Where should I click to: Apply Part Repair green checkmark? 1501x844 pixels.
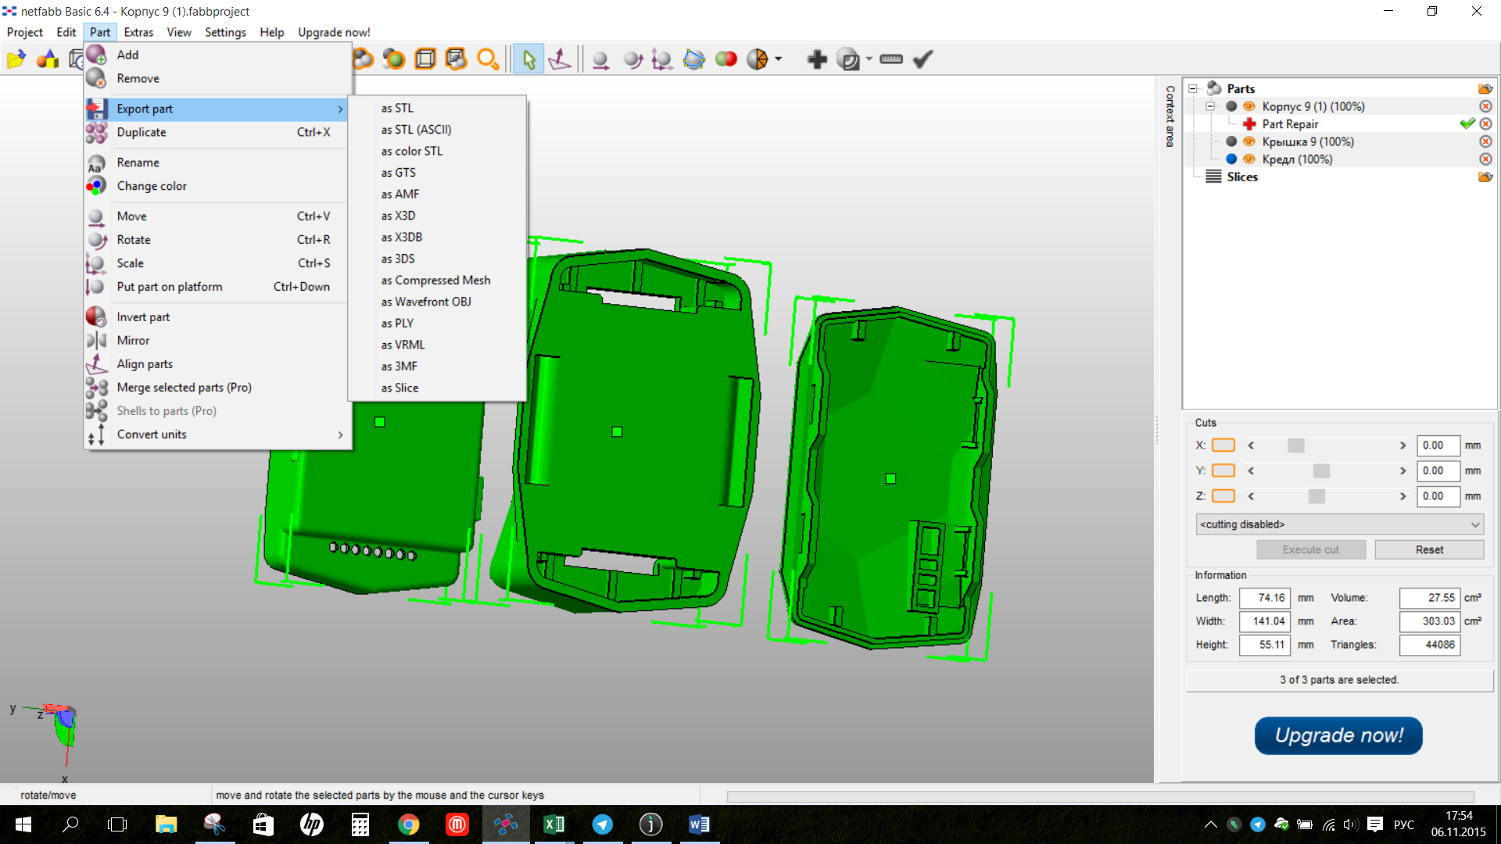point(1467,123)
